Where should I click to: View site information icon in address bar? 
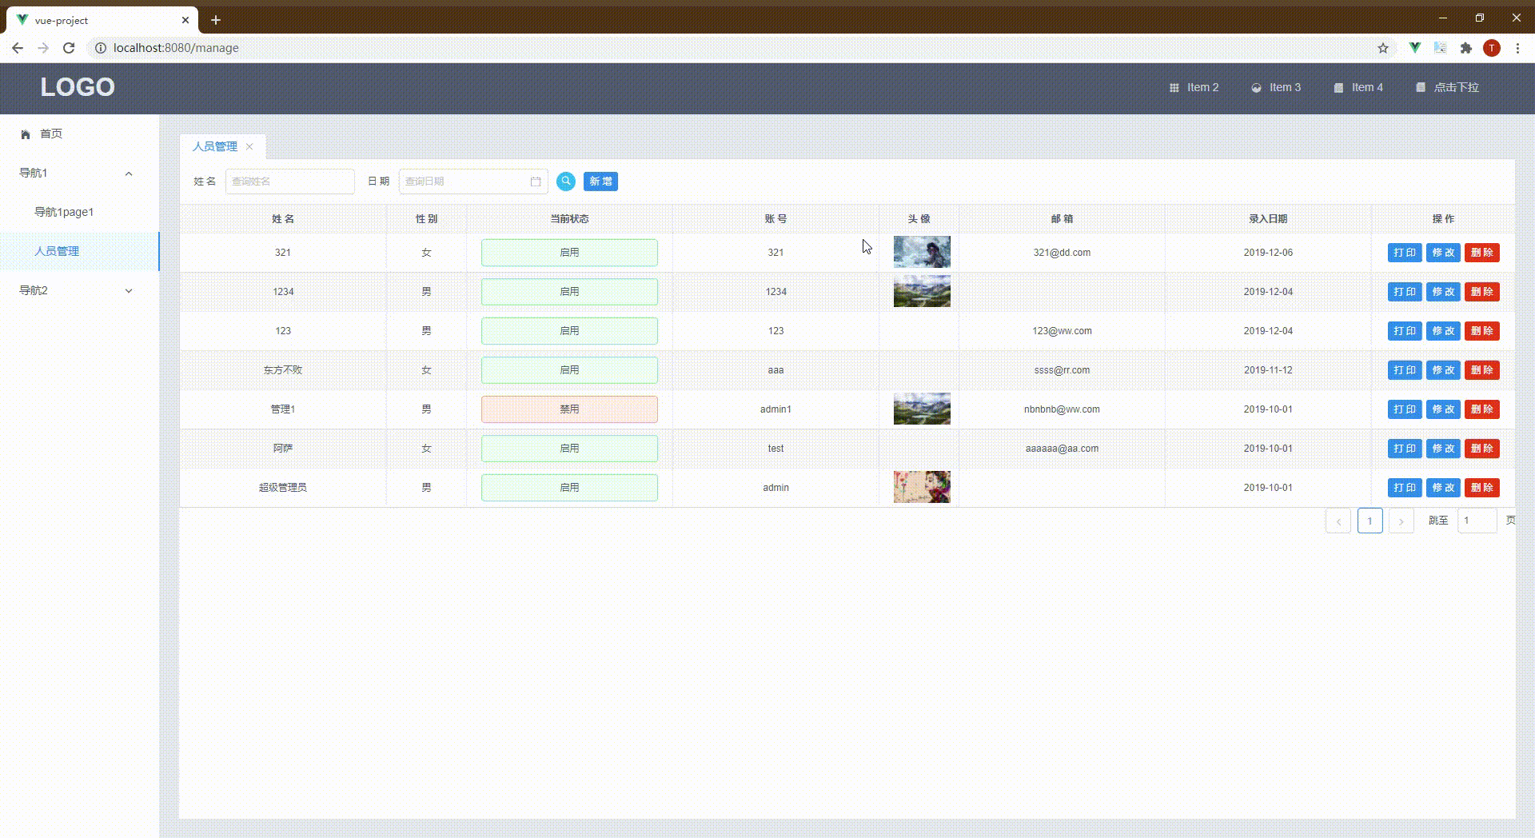click(101, 48)
